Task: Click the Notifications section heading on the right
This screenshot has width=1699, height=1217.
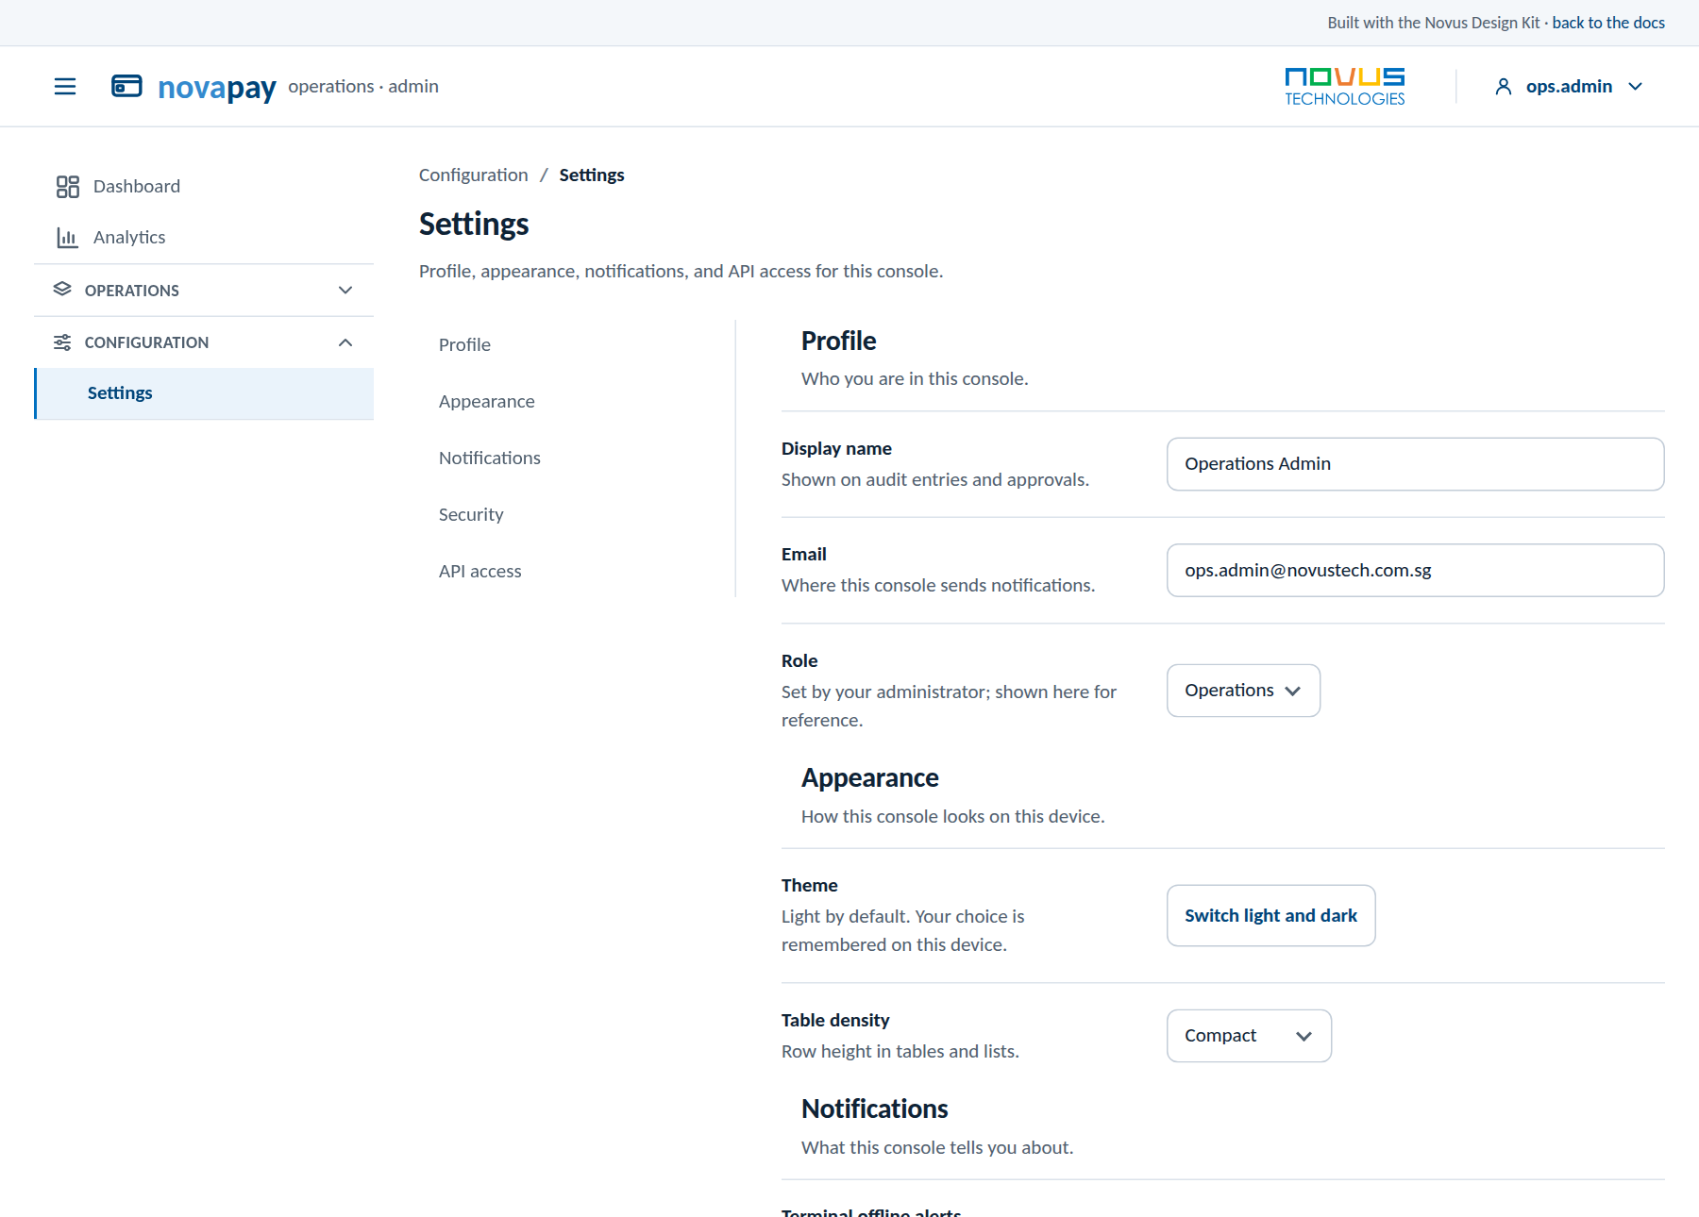Action: [874, 1109]
